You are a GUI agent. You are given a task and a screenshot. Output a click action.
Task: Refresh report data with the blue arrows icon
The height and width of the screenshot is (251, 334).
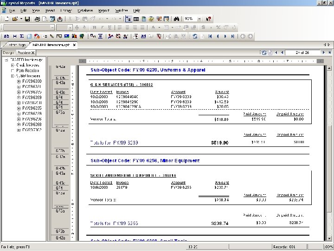(x=195, y=36)
